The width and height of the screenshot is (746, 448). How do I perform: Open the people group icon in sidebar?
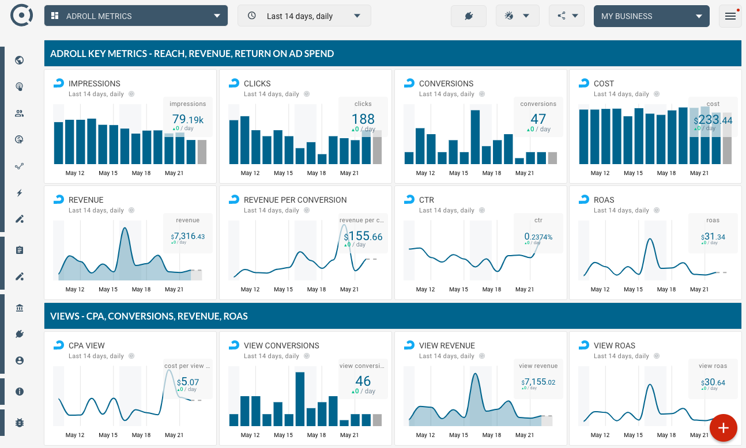[20, 113]
